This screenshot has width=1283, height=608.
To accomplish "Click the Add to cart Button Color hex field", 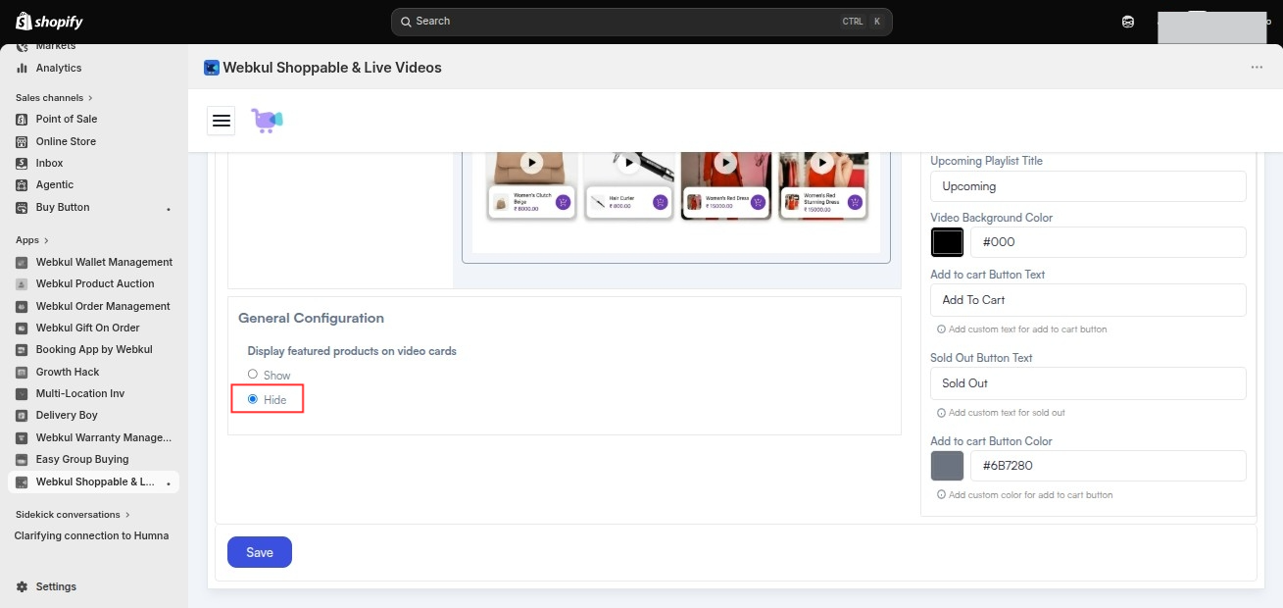I will [1109, 466].
